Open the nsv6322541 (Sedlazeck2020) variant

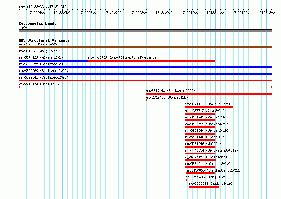(44, 77)
